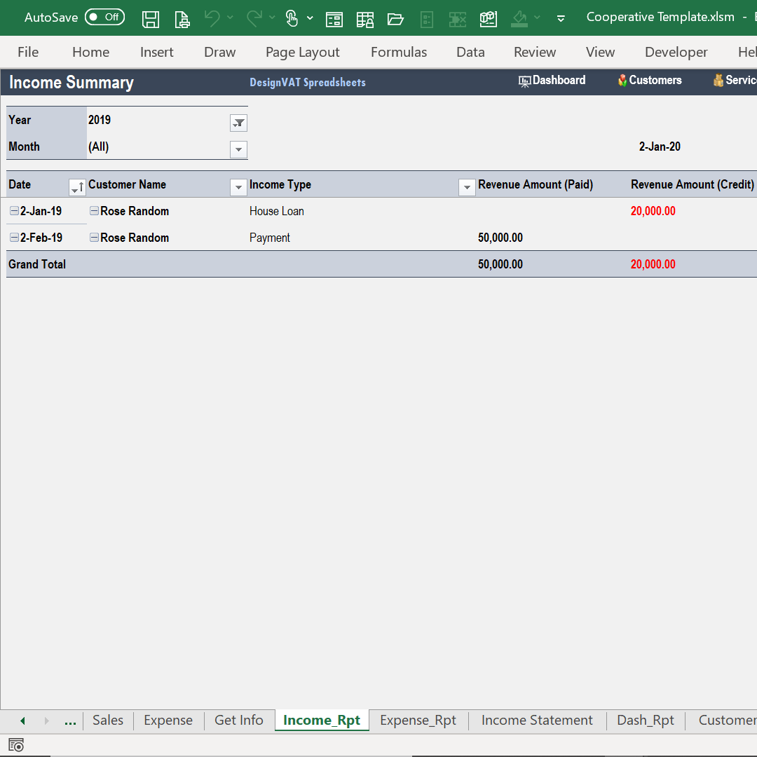The width and height of the screenshot is (757, 757).
Task: Toggle AutoSave to On
Action: click(x=104, y=17)
